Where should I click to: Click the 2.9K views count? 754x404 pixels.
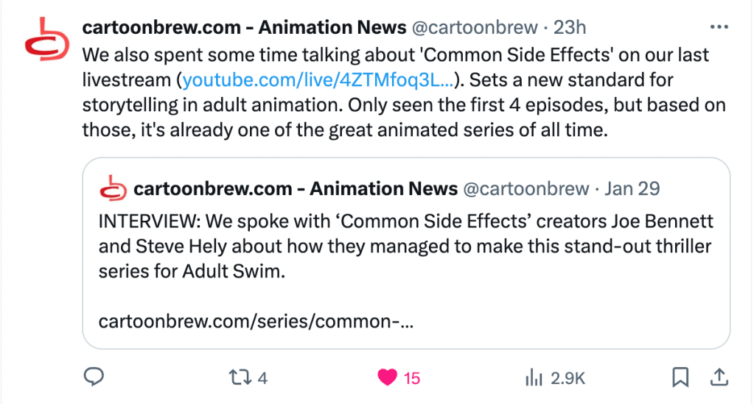tap(568, 378)
